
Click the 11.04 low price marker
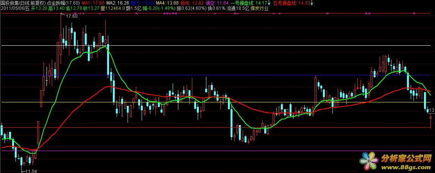pyautogui.click(x=31, y=171)
